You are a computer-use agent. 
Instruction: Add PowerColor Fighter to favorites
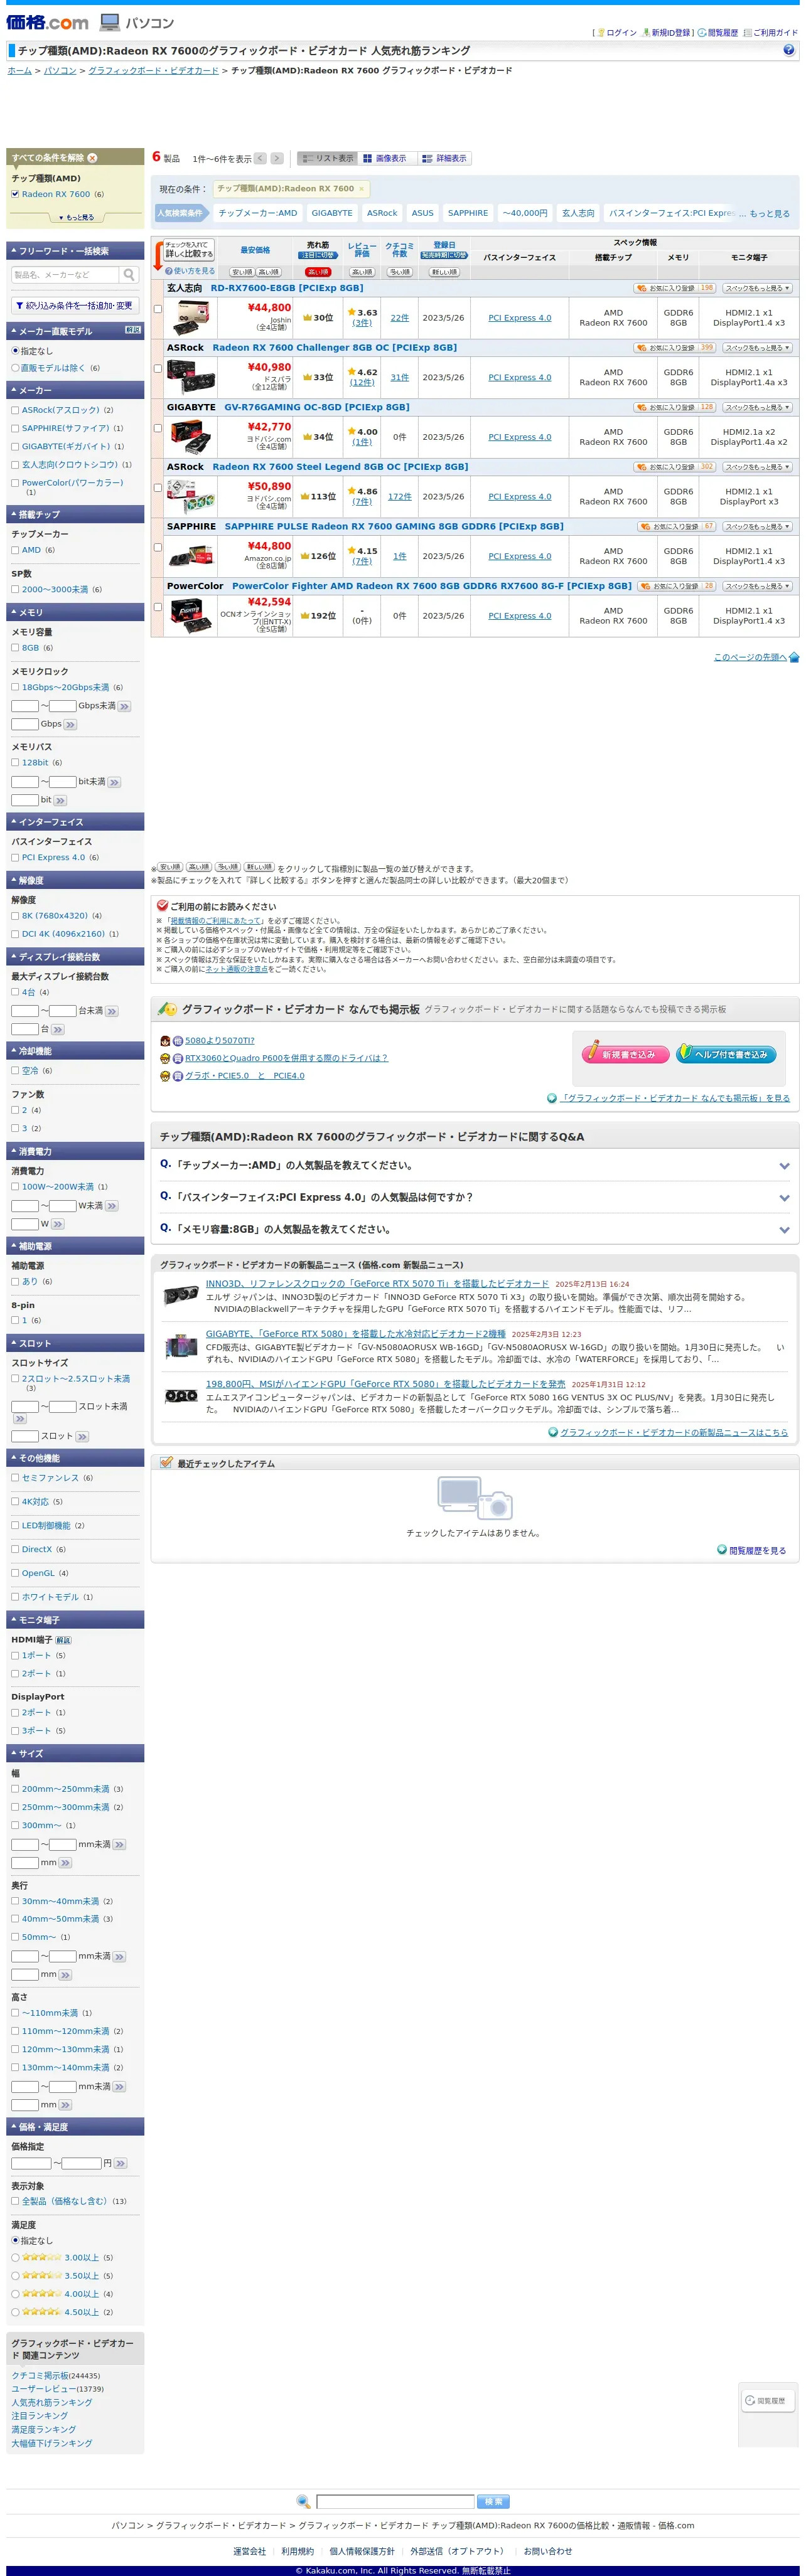676,586
